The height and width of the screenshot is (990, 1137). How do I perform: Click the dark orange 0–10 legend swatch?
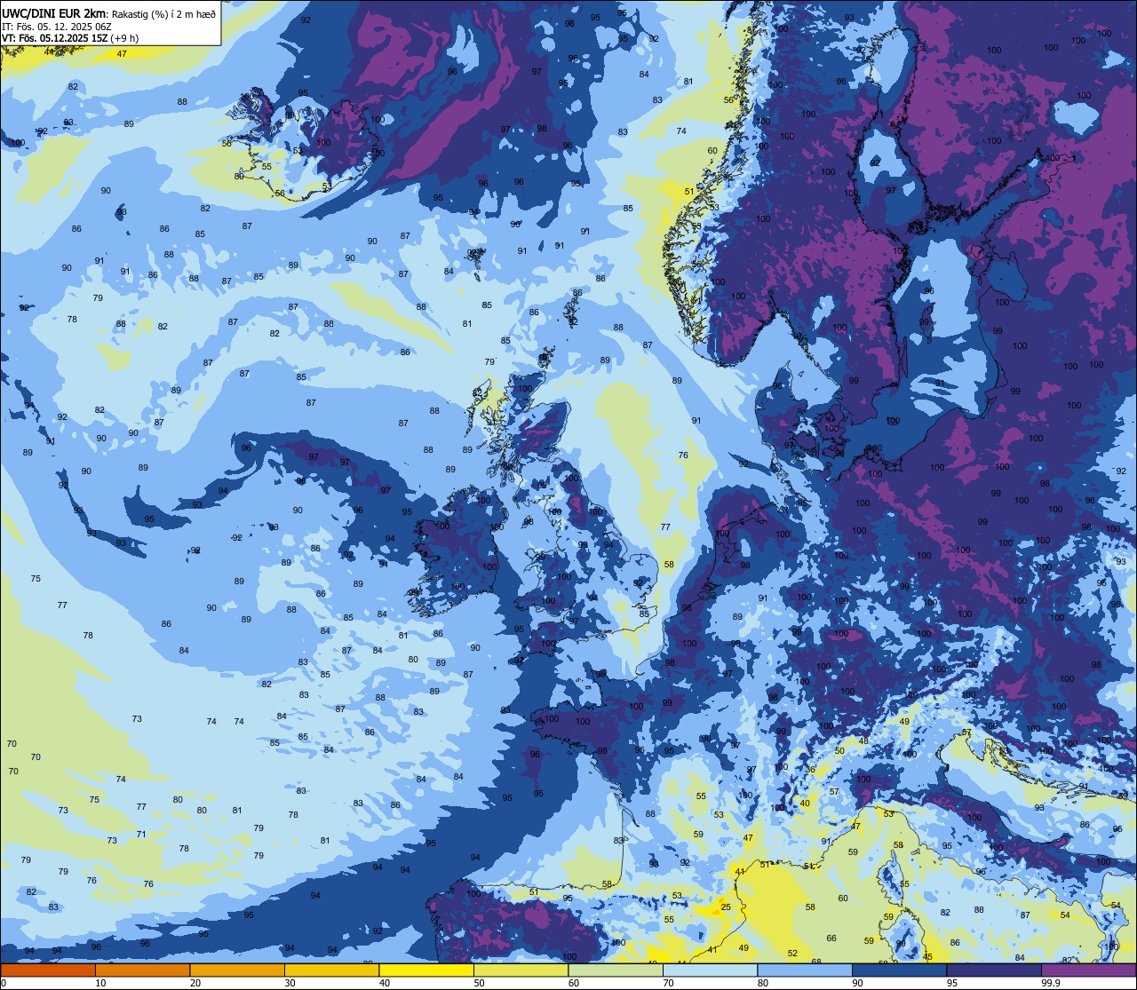pos(48,970)
